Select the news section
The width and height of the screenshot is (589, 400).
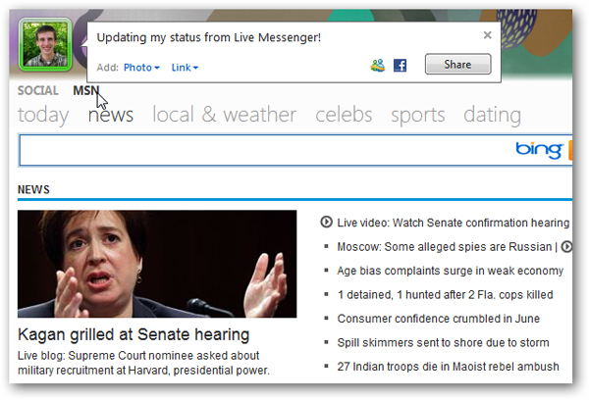[x=110, y=115]
